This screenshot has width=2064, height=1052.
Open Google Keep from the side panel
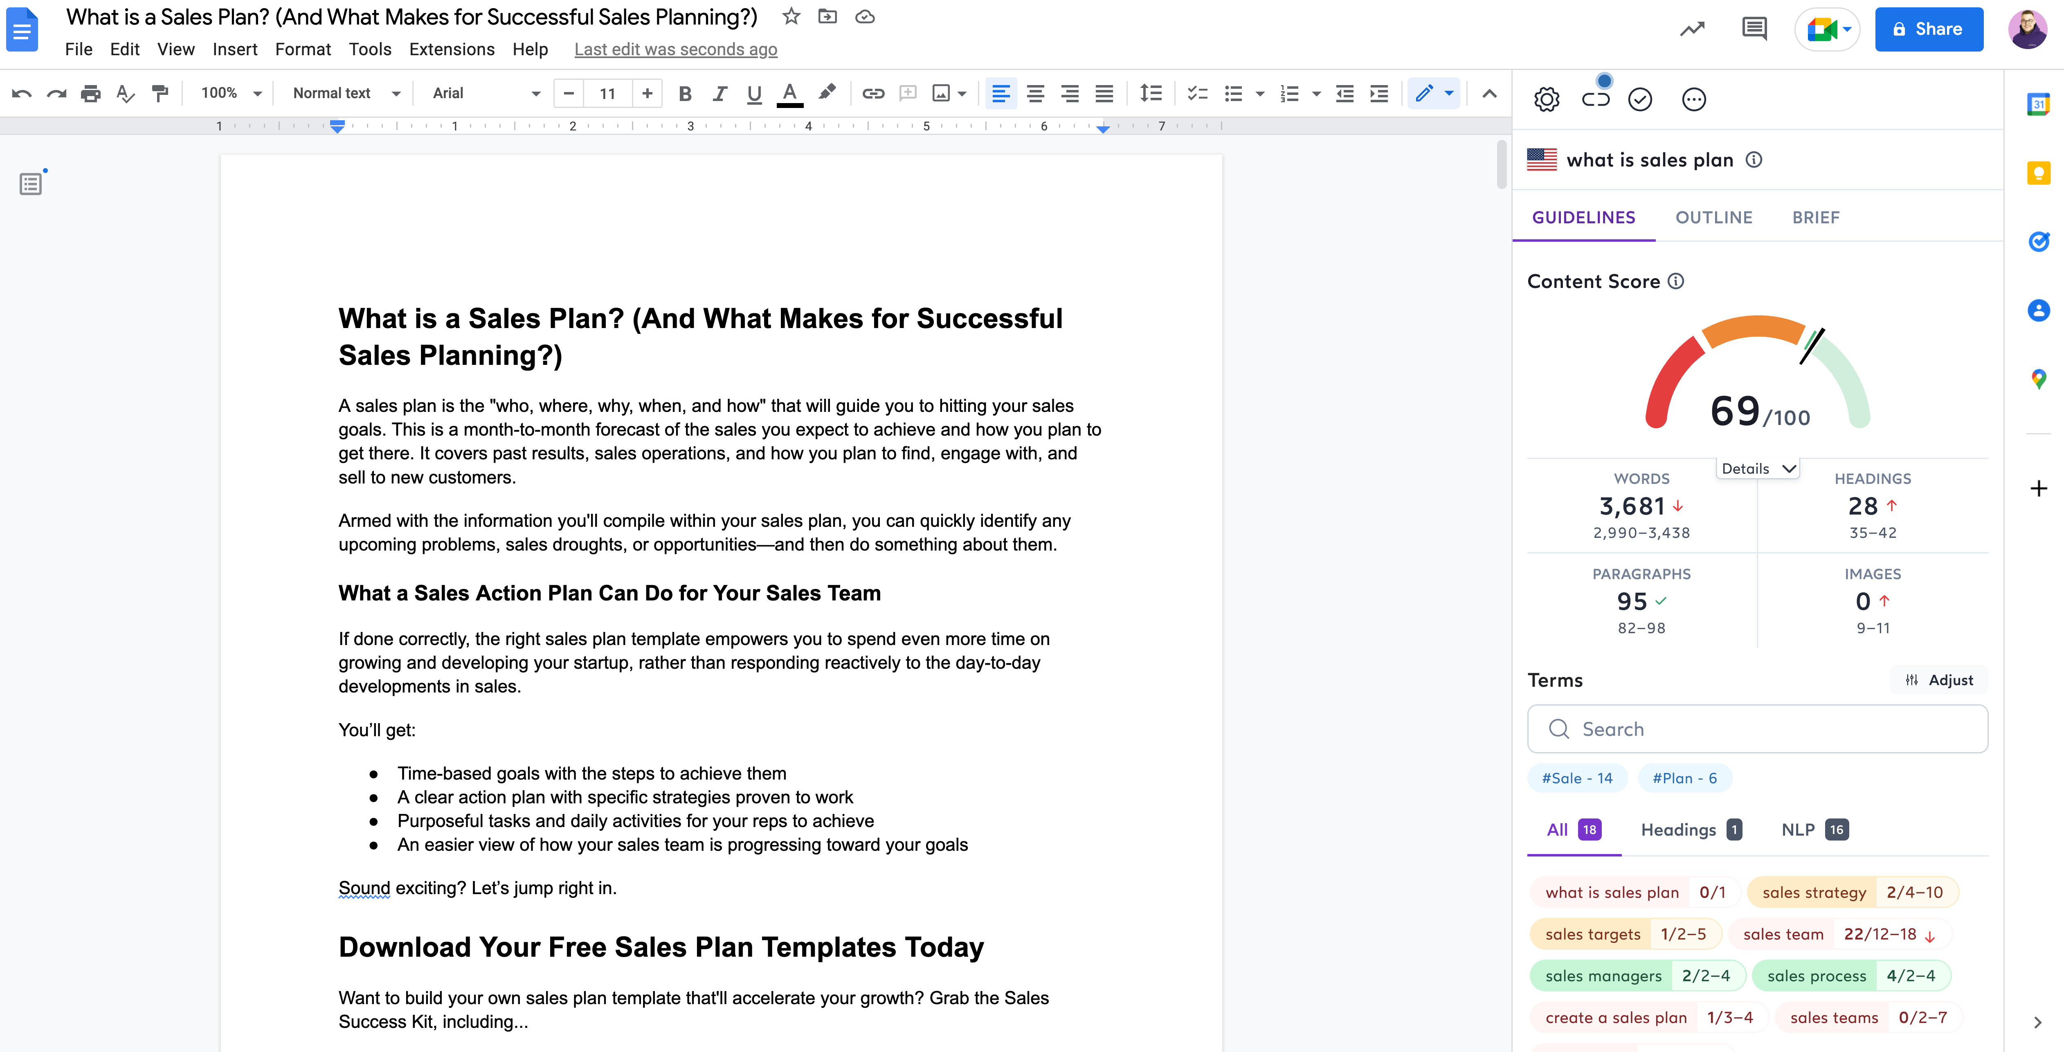(x=2040, y=172)
